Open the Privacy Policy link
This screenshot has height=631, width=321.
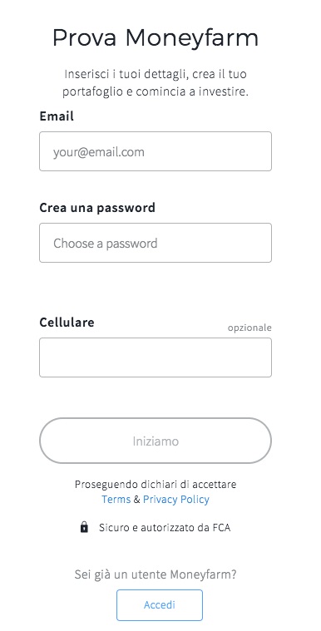[x=176, y=500]
